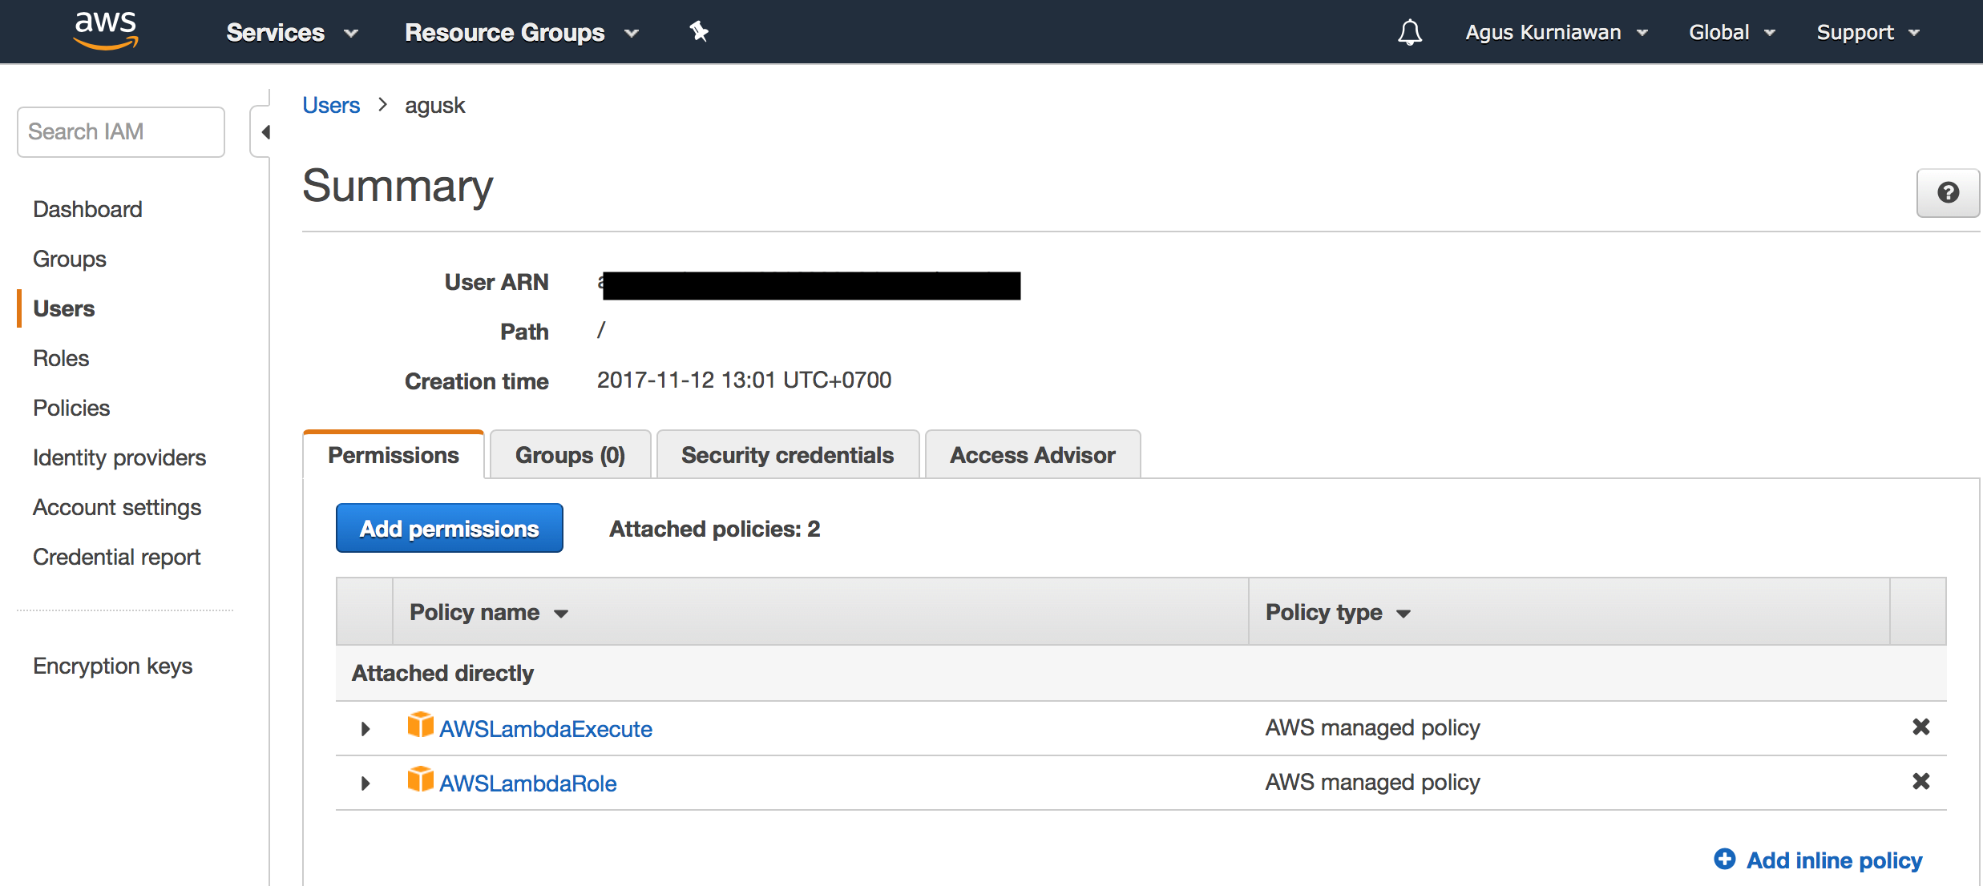Remove the AWSLambdaRole policy with X
Screen dimensions: 1983x886
click(x=1920, y=781)
